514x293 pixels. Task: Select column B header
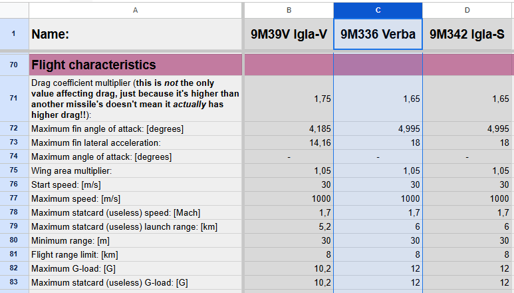click(289, 10)
